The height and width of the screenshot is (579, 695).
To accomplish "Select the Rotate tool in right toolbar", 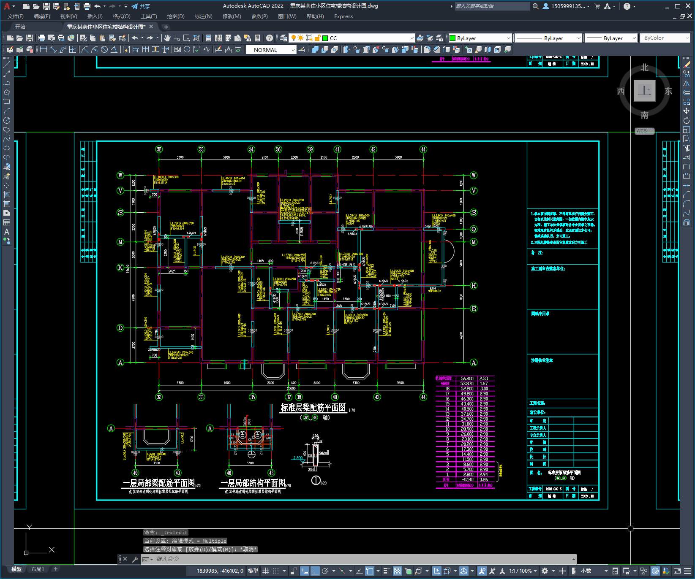I will (687, 120).
